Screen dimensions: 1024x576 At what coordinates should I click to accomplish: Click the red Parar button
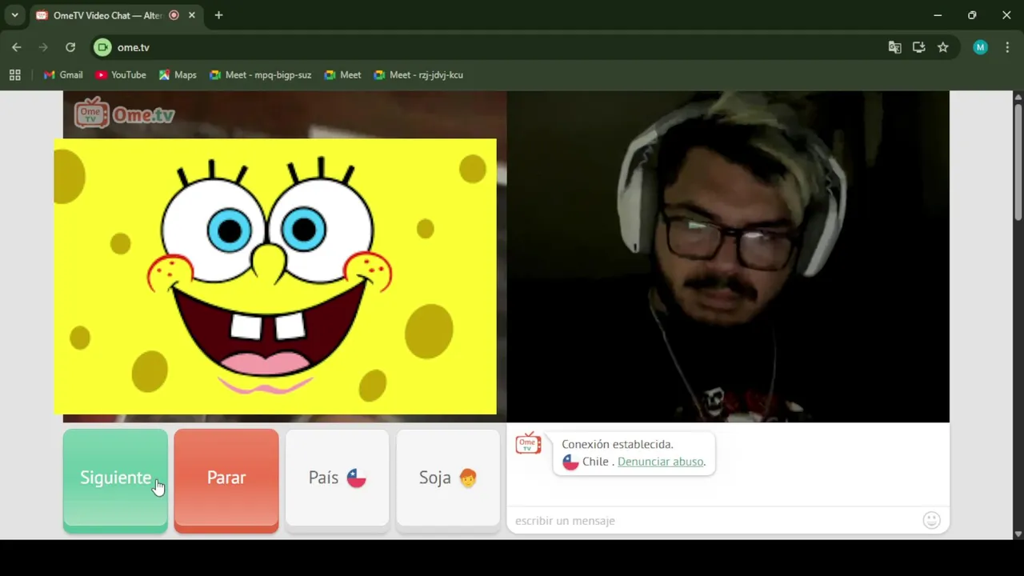pos(226,481)
